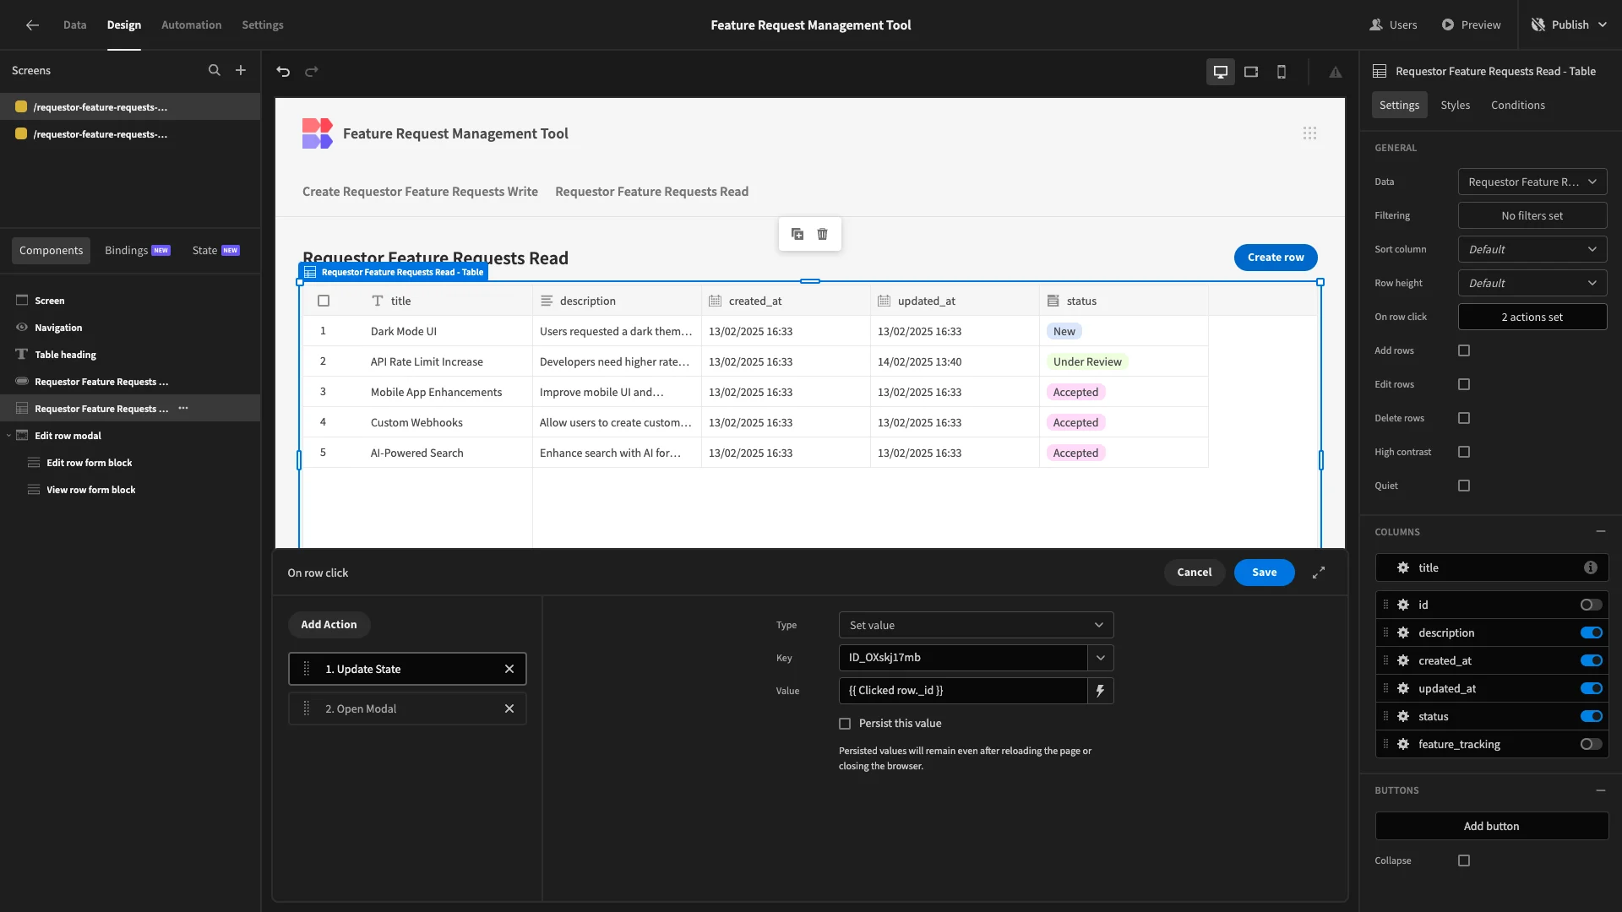Check the Persist this value checkbox
Screen dimensions: 1622x912
coord(845,724)
